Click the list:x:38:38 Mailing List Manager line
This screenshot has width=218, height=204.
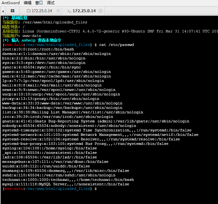point(72,112)
